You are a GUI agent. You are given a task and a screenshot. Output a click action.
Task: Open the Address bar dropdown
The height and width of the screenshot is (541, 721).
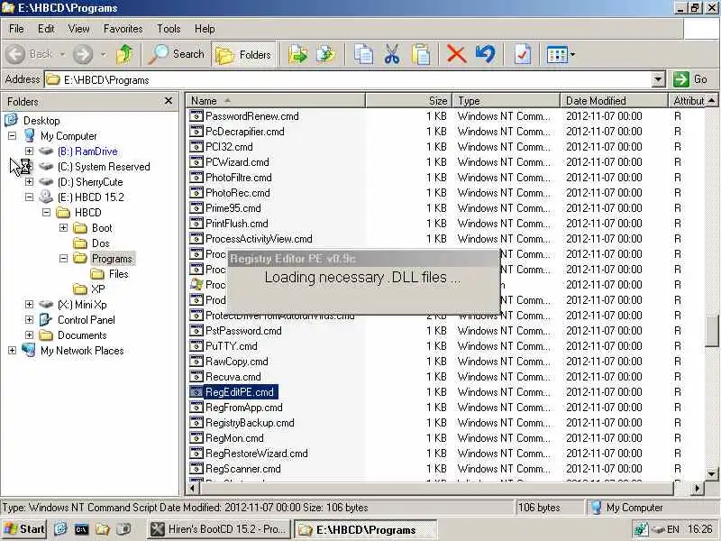(659, 79)
